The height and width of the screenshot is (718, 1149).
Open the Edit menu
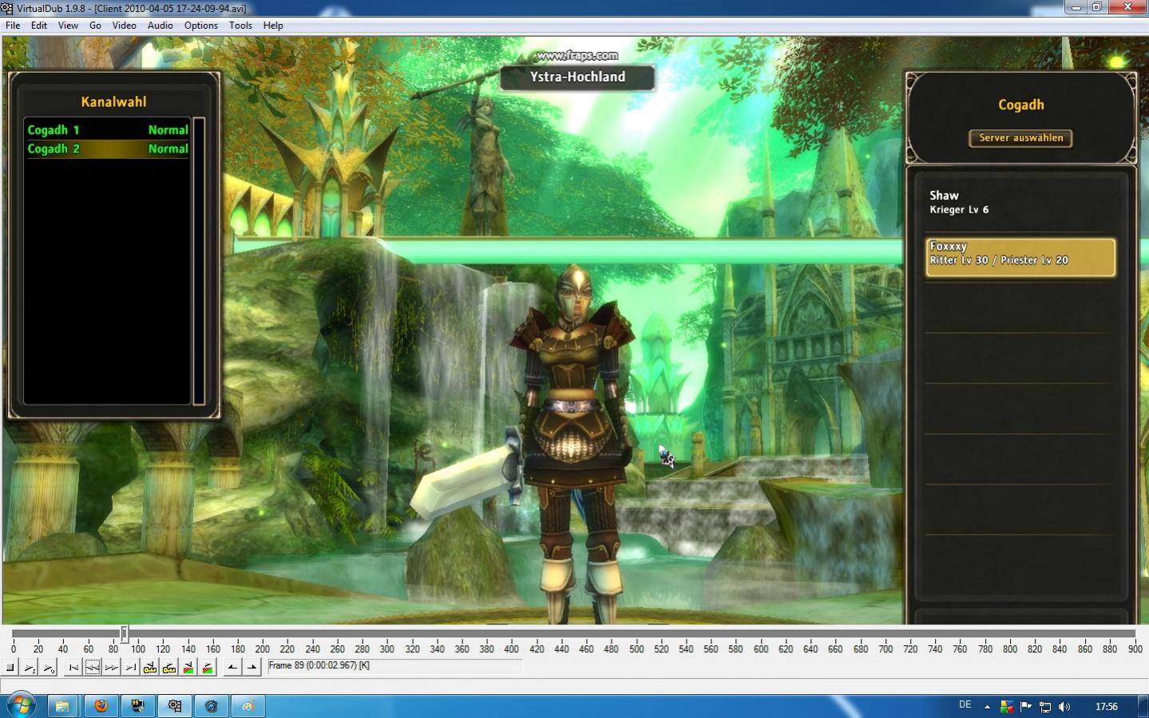click(x=39, y=26)
